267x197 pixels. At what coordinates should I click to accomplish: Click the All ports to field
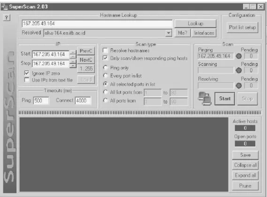click(179, 102)
